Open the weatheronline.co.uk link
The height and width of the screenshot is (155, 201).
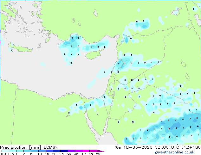[174, 152]
